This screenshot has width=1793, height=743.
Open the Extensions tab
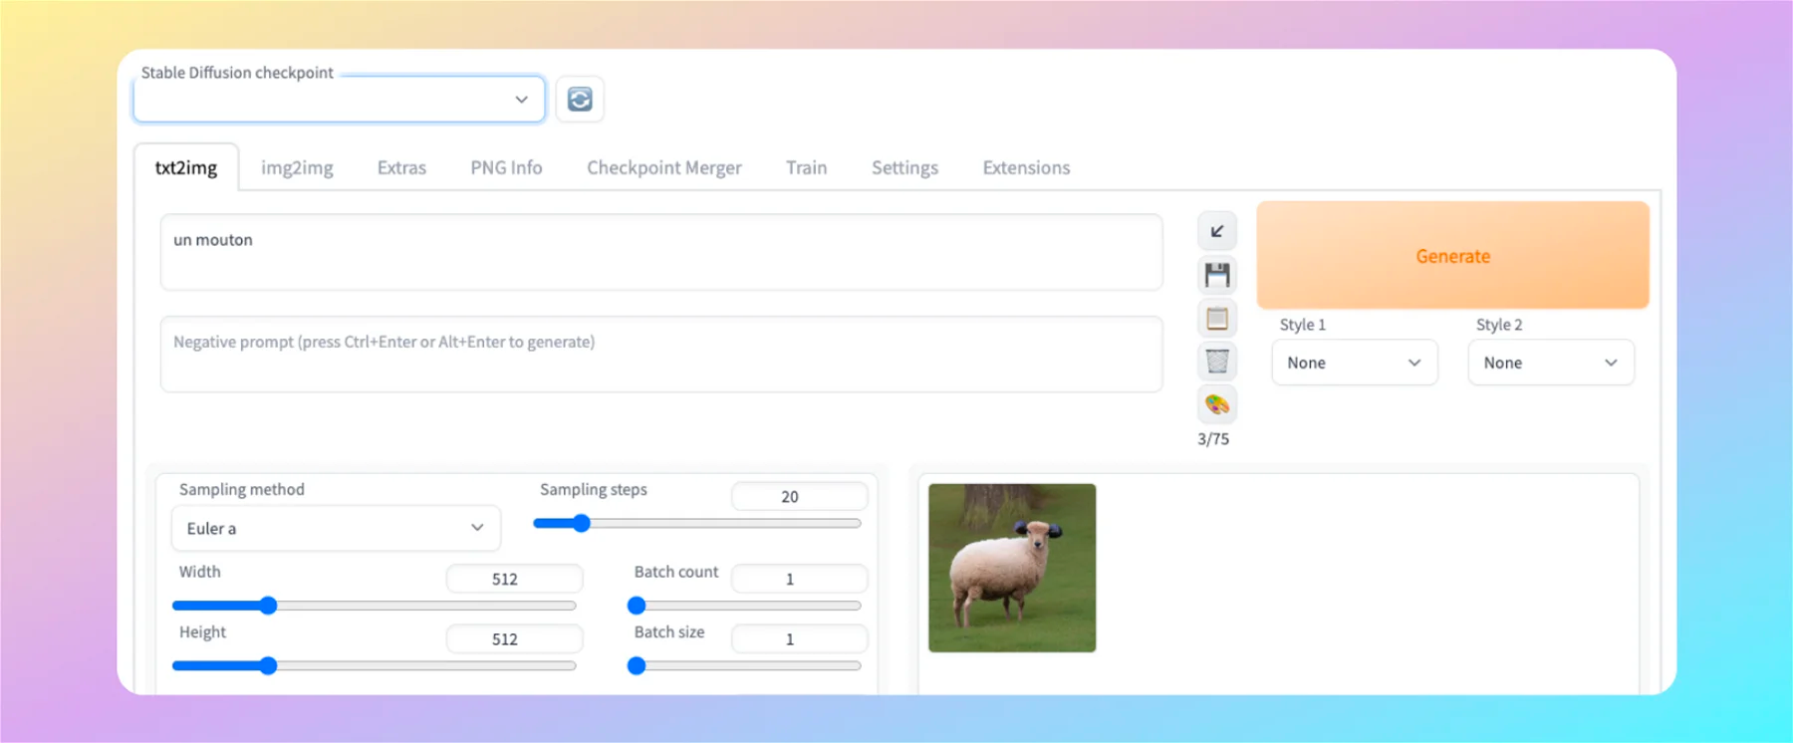(x=1026, y=167)
